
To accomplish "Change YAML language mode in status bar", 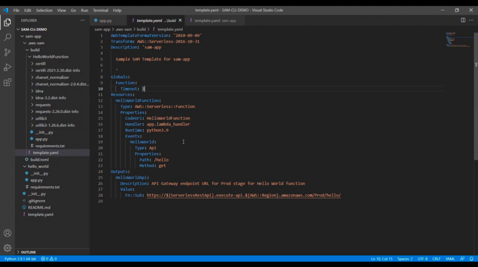I will pos(450,259).
